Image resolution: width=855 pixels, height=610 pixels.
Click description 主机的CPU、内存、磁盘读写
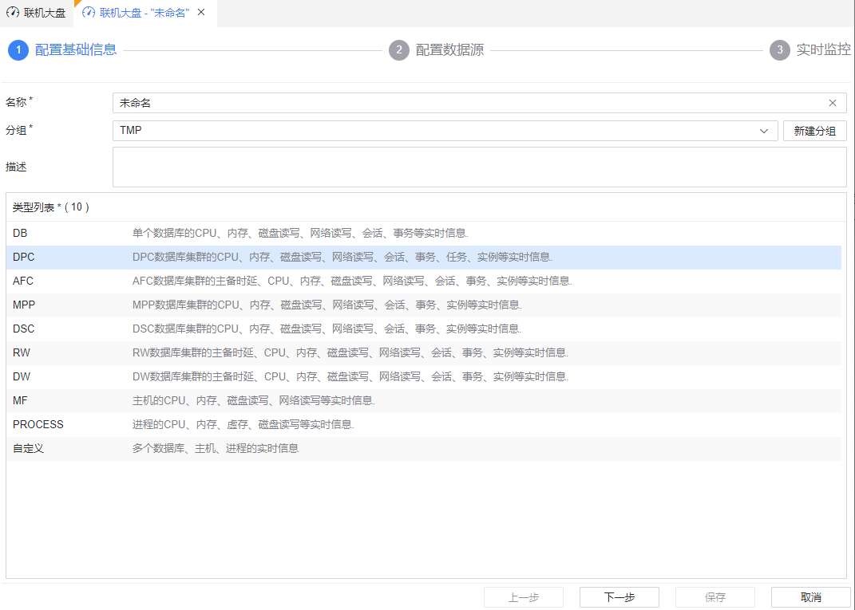254,401
